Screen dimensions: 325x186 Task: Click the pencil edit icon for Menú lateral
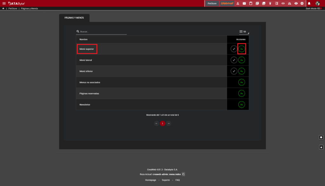(234, 60)
